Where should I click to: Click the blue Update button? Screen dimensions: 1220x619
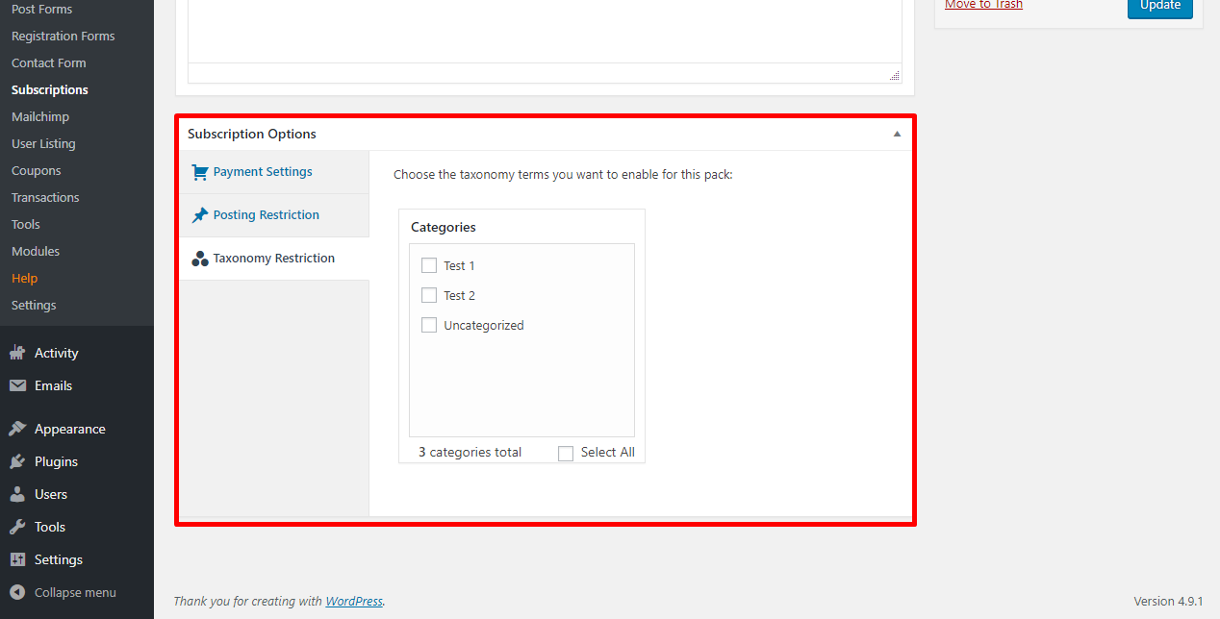coord(1160,6)
